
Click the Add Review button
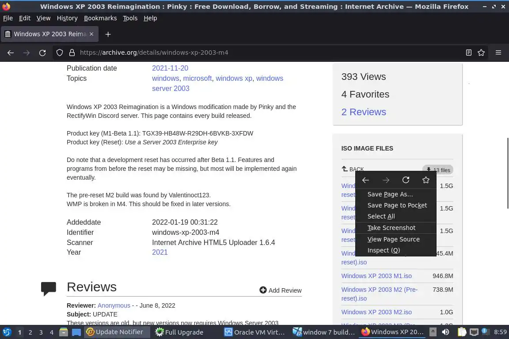[281, 290]
